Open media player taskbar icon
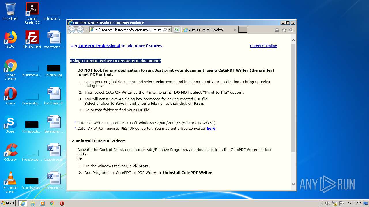 (42, 203)
